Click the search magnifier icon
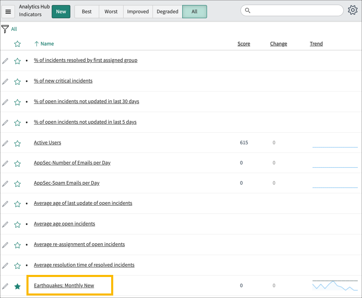 (247, 10)
